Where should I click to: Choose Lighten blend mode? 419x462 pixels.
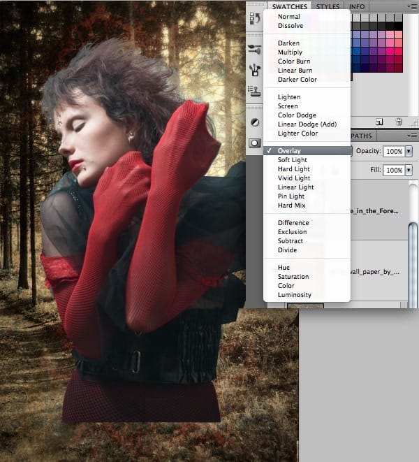(x=307, y=97)
